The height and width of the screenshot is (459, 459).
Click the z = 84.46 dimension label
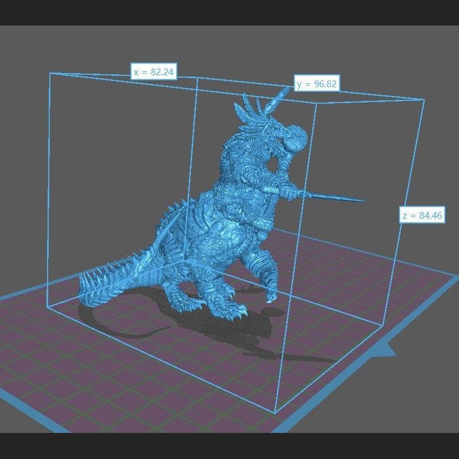422,215
